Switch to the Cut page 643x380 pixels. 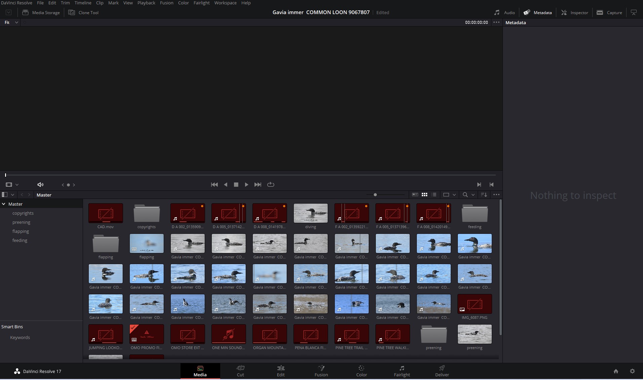coord(240,371)
